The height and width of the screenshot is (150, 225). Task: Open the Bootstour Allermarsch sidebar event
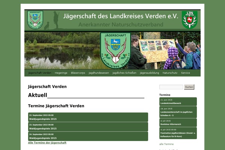click(178, 123)
